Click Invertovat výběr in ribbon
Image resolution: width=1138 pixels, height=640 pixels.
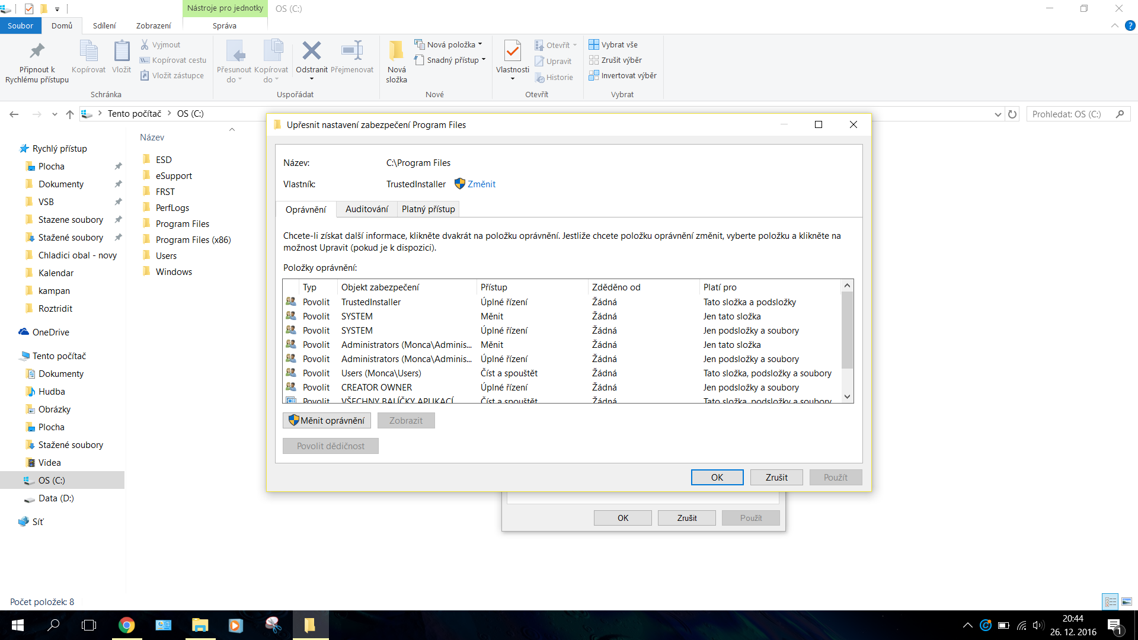628,75
